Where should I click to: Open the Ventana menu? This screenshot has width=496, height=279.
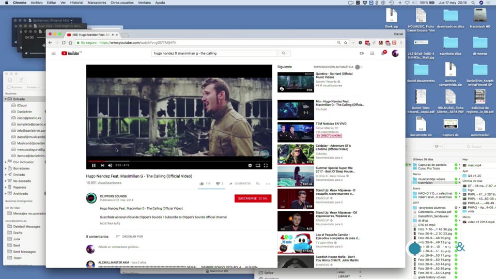pyautogui.click(x=144, y=3)
